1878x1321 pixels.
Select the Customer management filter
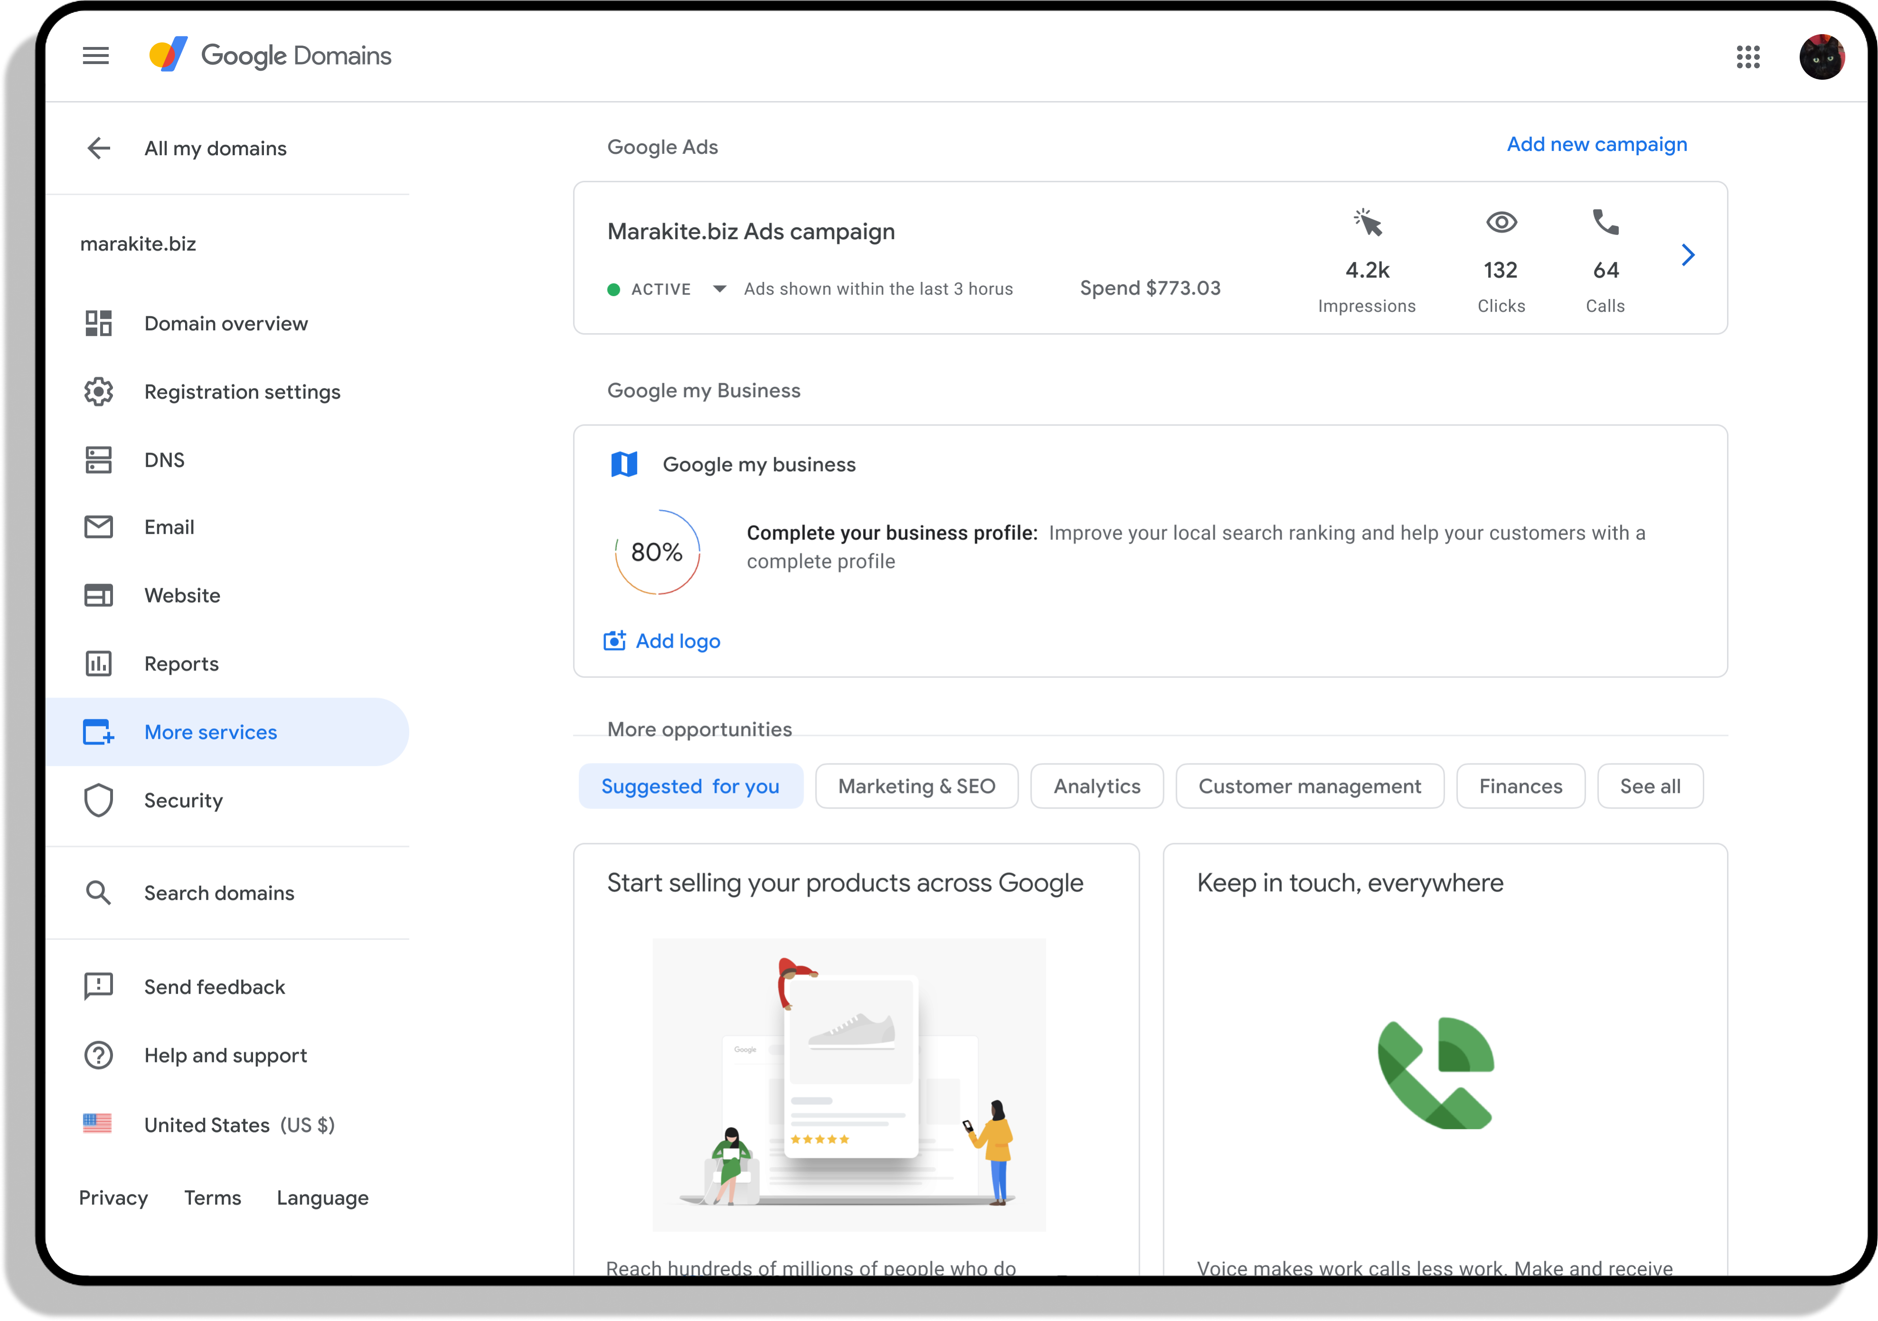tap(1310, 786)
